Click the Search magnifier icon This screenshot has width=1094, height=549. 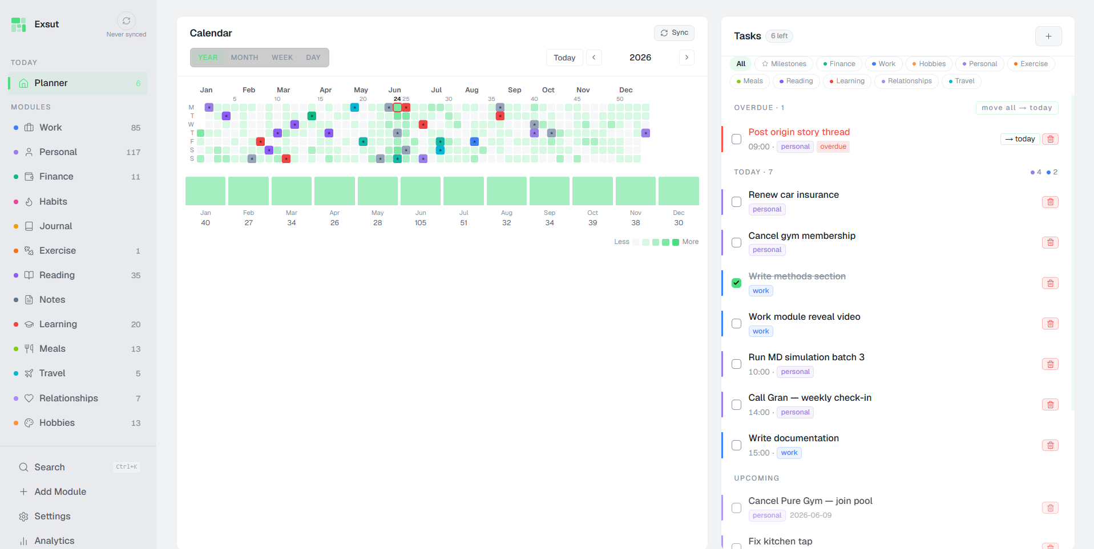pos(23,467)
